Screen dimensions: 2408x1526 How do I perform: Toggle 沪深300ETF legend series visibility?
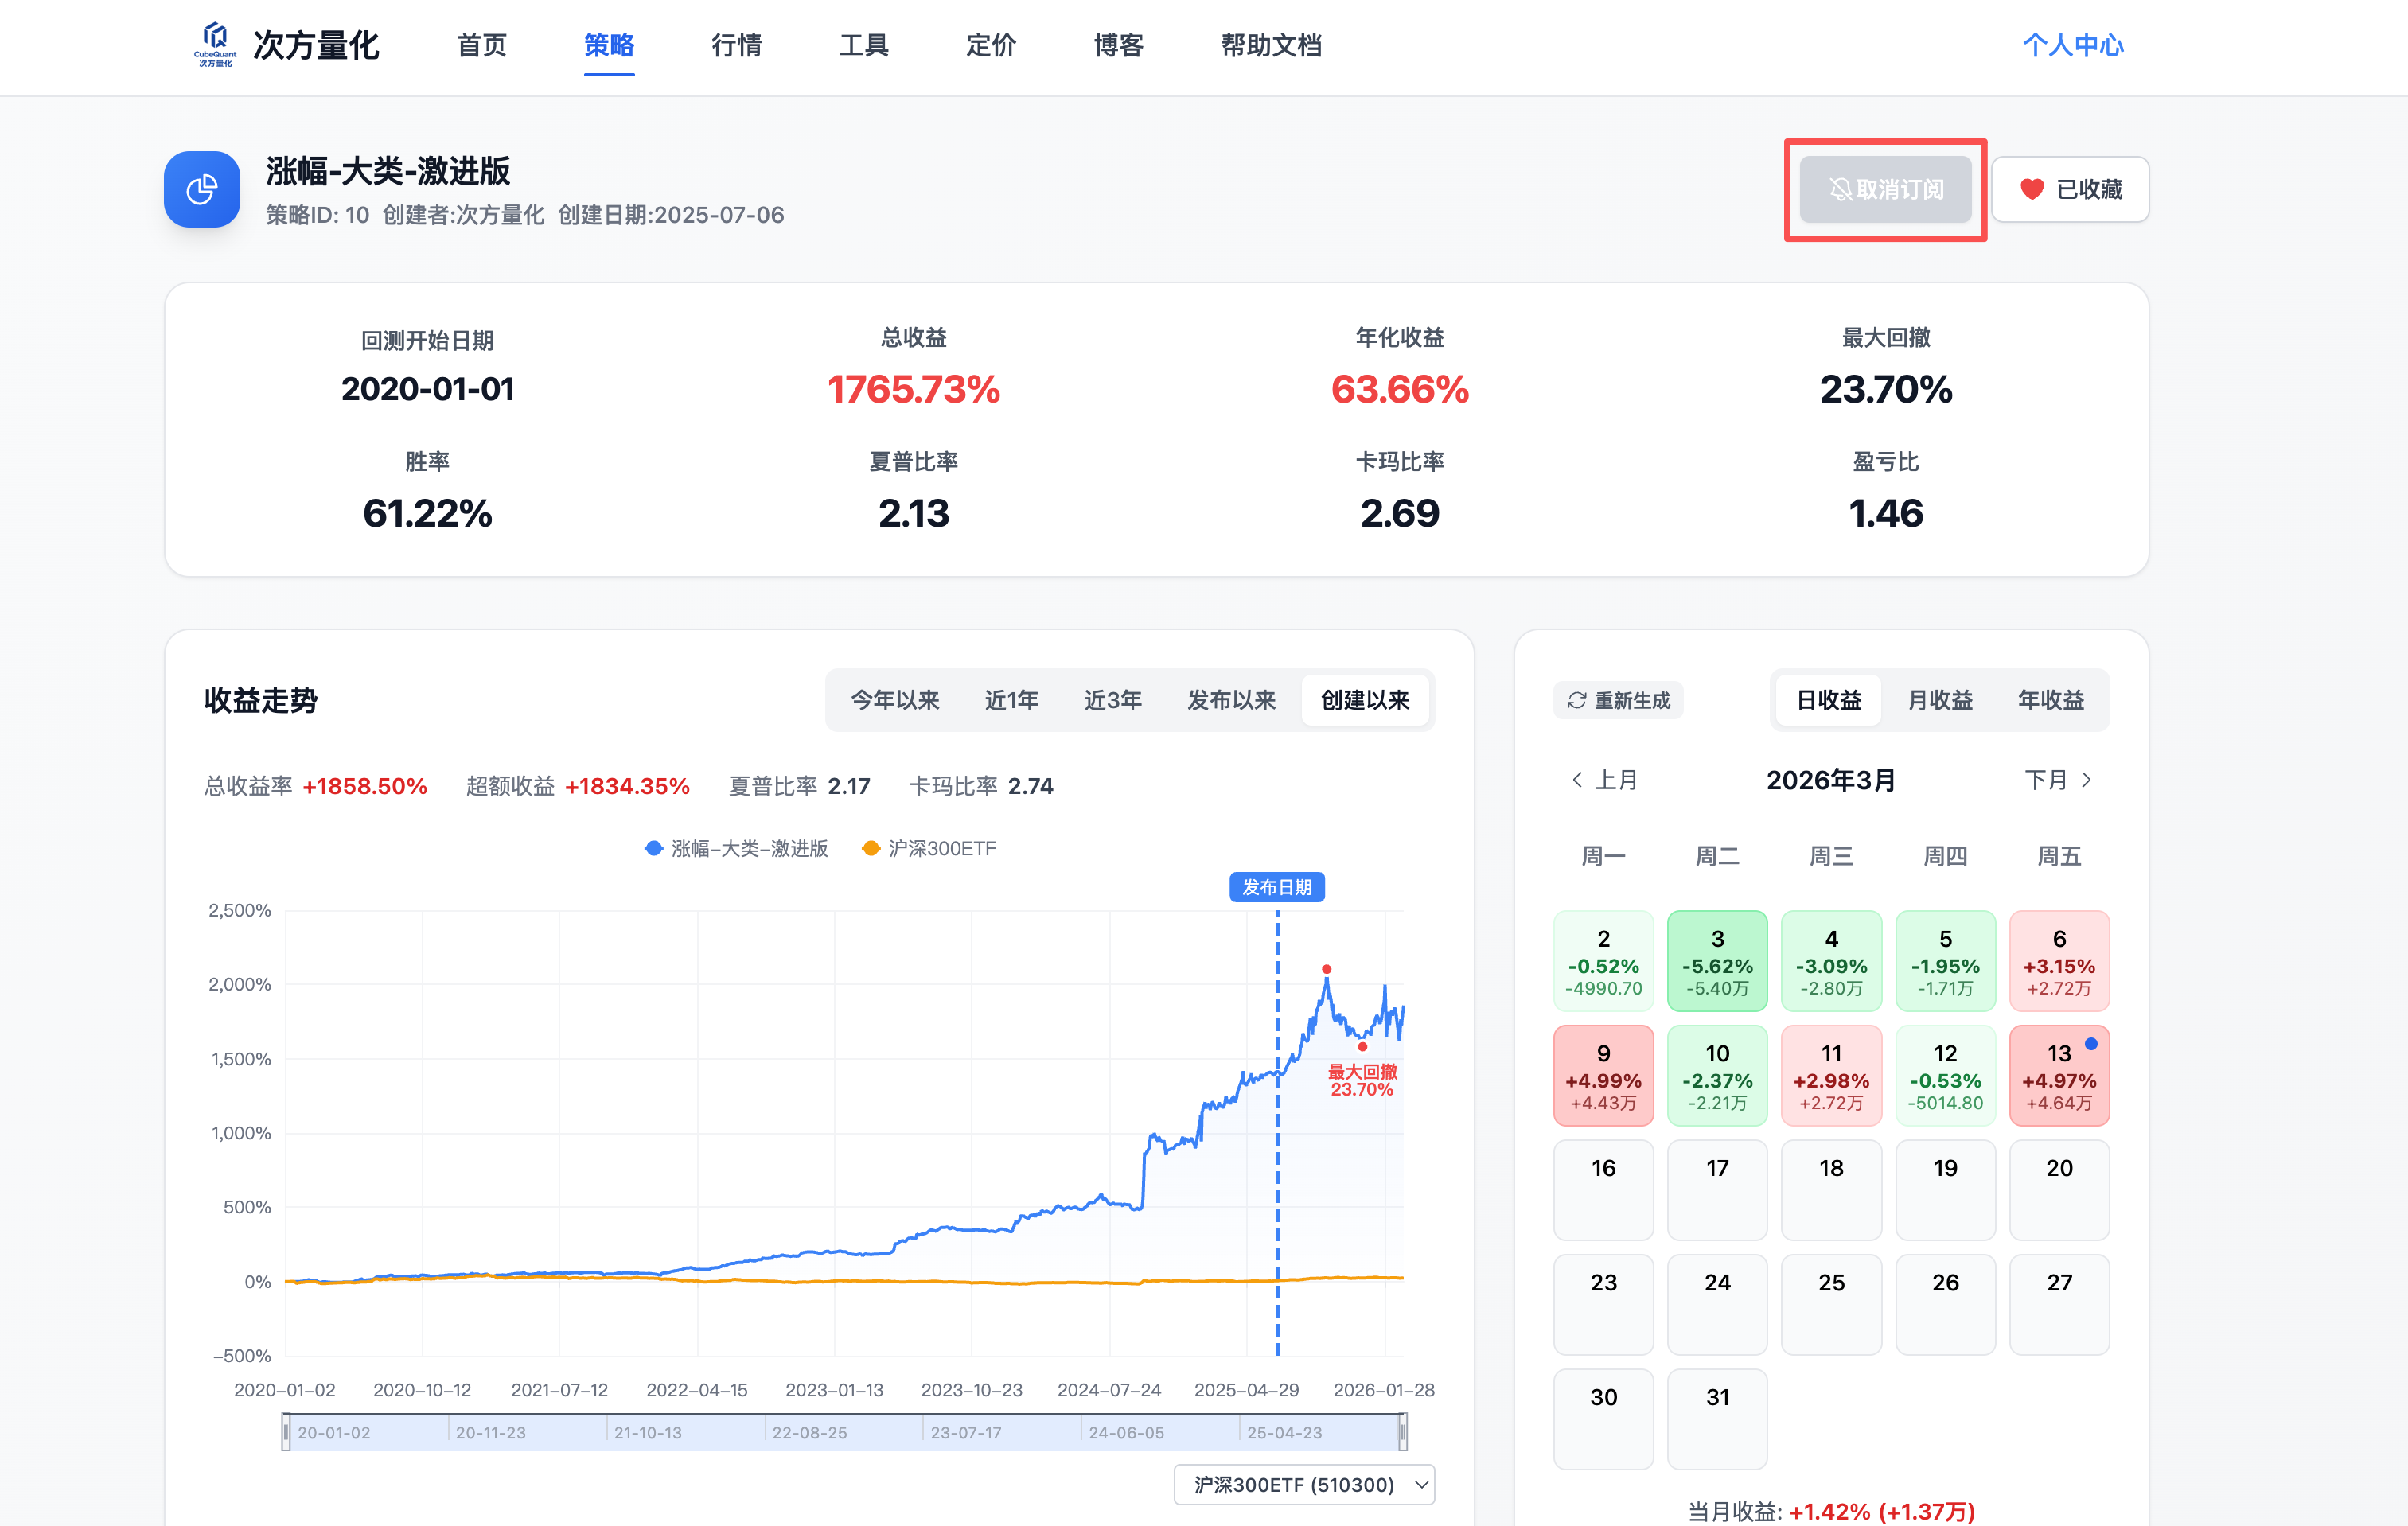(x=929, y=848)
